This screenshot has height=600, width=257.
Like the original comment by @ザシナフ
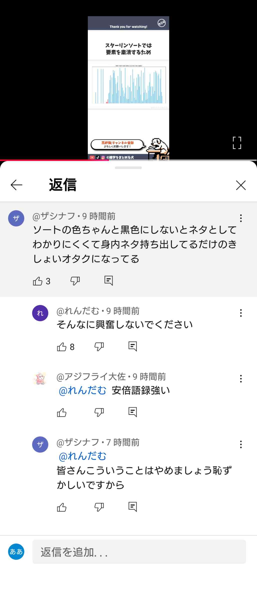38,281
